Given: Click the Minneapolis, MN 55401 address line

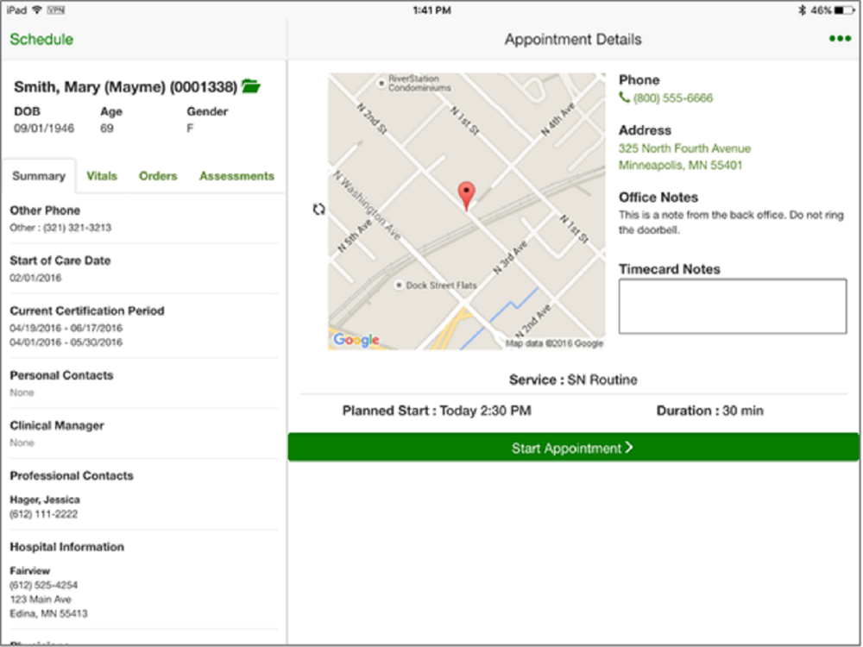Looking at the screenshot, I should click(x=680, y=165).
